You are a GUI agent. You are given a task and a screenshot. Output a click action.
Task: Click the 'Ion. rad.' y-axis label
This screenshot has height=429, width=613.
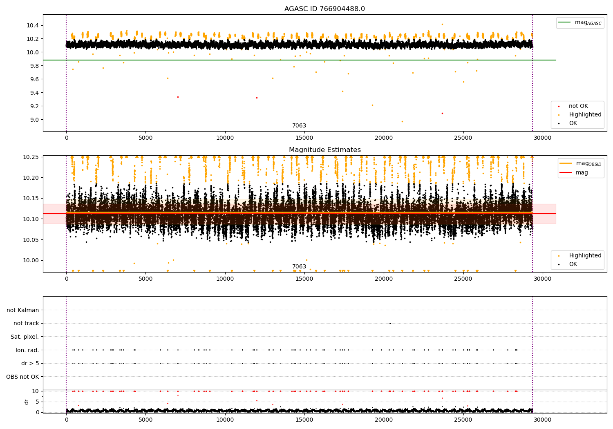click(x=27, y=350)
